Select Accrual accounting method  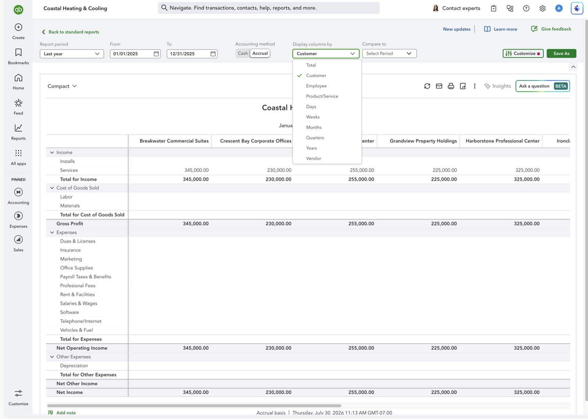(260, 53)
